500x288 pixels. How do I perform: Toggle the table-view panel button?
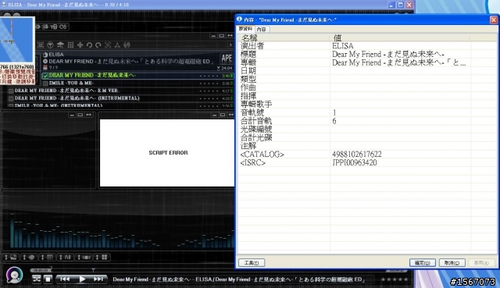47,257
